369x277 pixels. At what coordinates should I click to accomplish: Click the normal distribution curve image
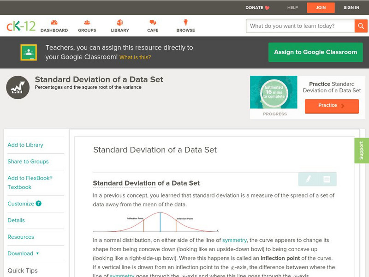(x=156, y=222)
